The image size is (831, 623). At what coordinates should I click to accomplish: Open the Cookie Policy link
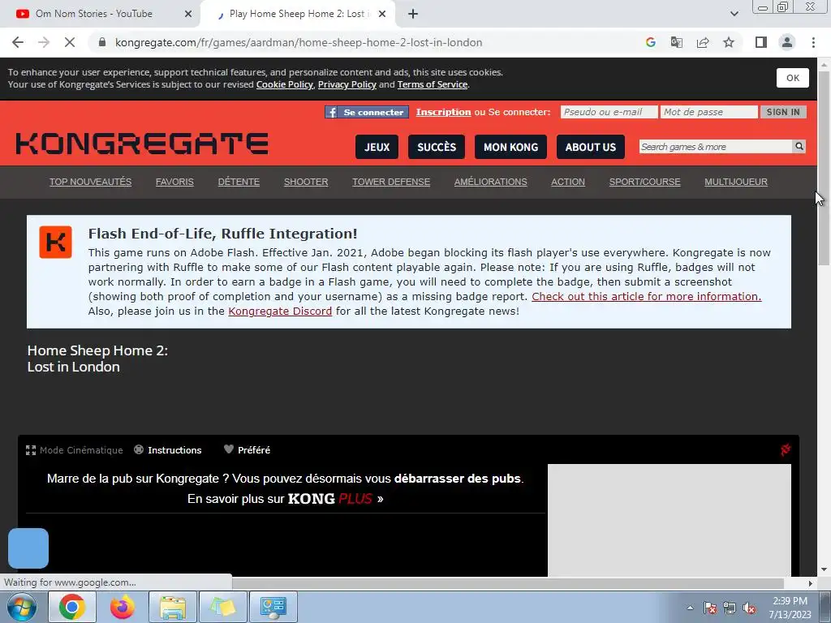(x=285, y=84)
